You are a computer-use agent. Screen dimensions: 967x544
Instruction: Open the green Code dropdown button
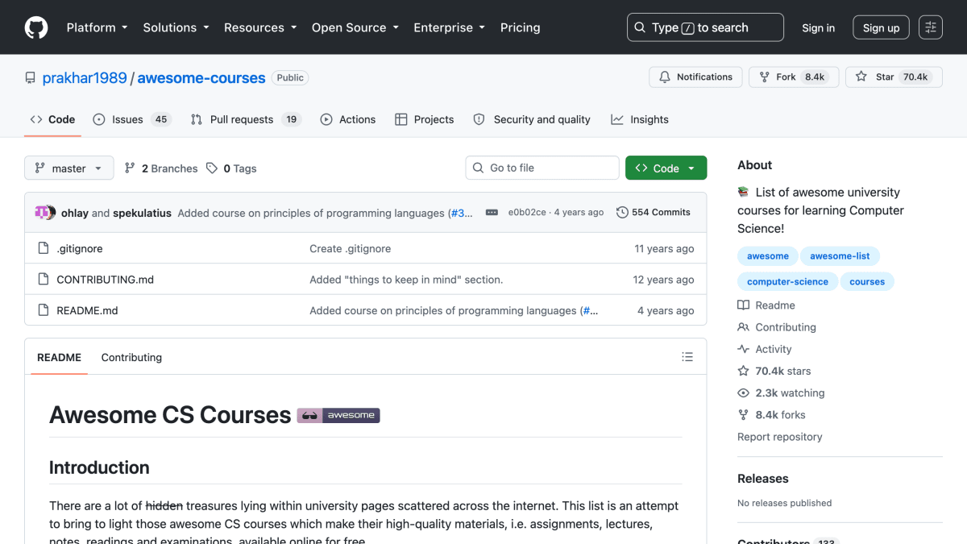(x=666, y=168)
